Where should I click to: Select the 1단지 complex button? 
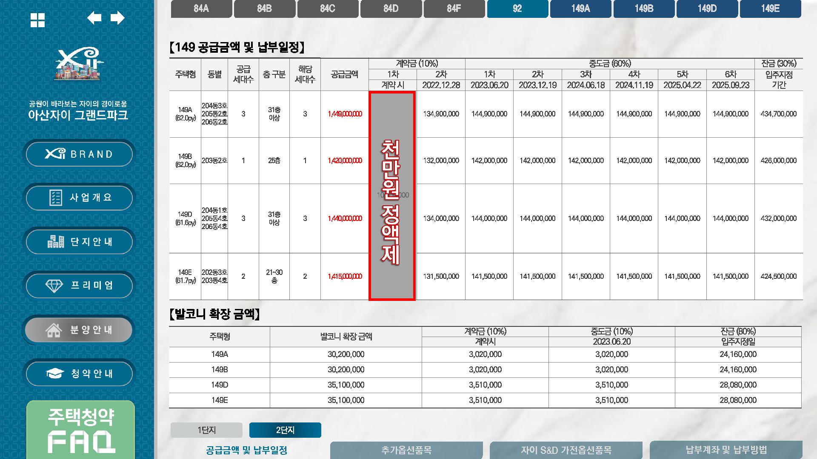click(x=206, y=430)
